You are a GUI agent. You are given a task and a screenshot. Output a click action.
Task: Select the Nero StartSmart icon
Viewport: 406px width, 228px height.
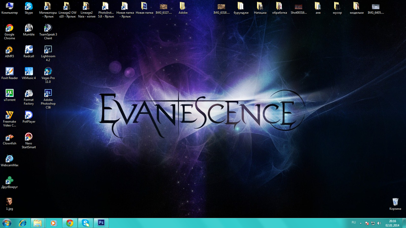(28, 137)
